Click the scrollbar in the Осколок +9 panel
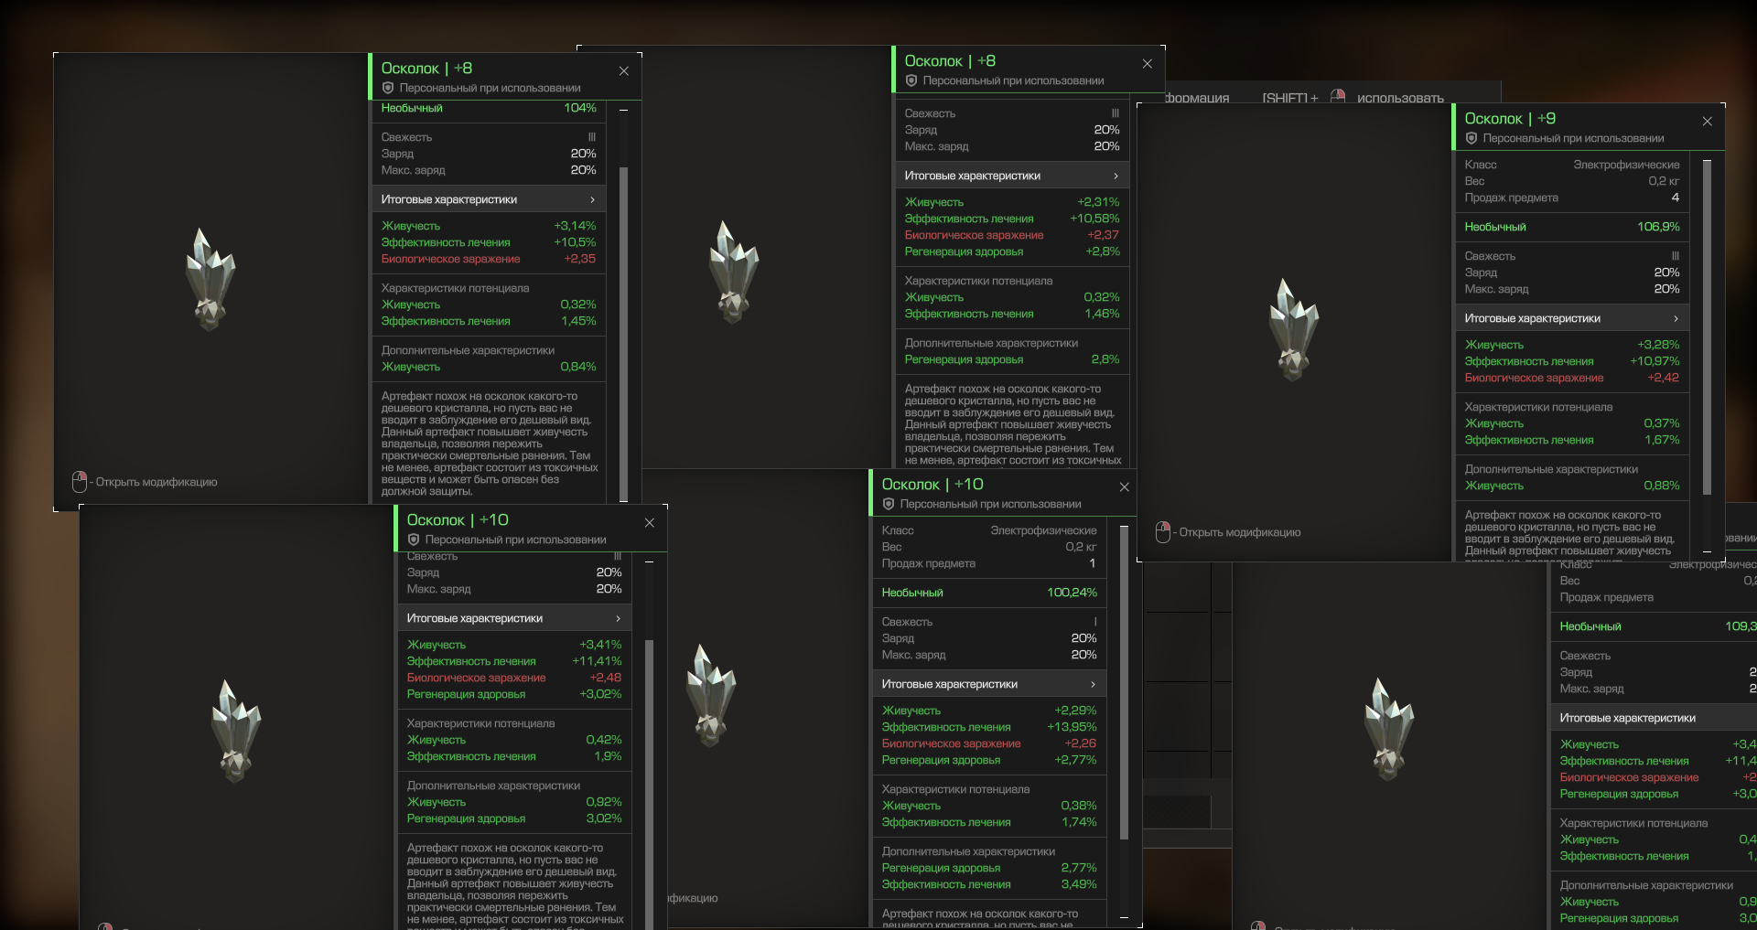The height and width of the screenshot is (930, 1757). [1707, 357]
